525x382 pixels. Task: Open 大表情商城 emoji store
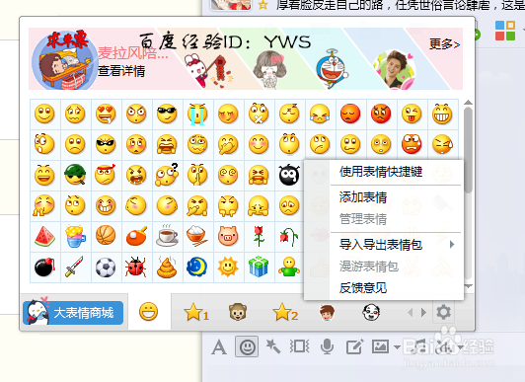[x=73, y=312]
